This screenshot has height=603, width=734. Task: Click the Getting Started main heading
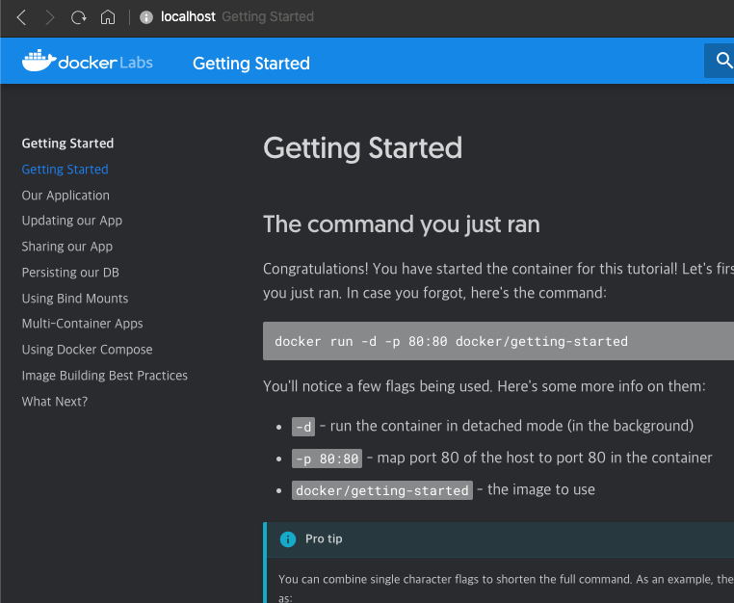[x=363, y=148]
